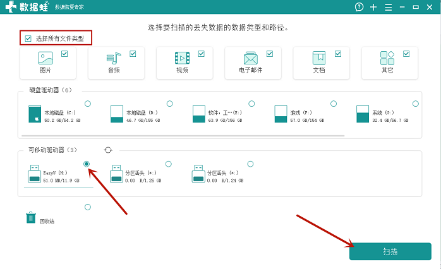Select the 1.24 GB lost partition radio button

[250, 164]
